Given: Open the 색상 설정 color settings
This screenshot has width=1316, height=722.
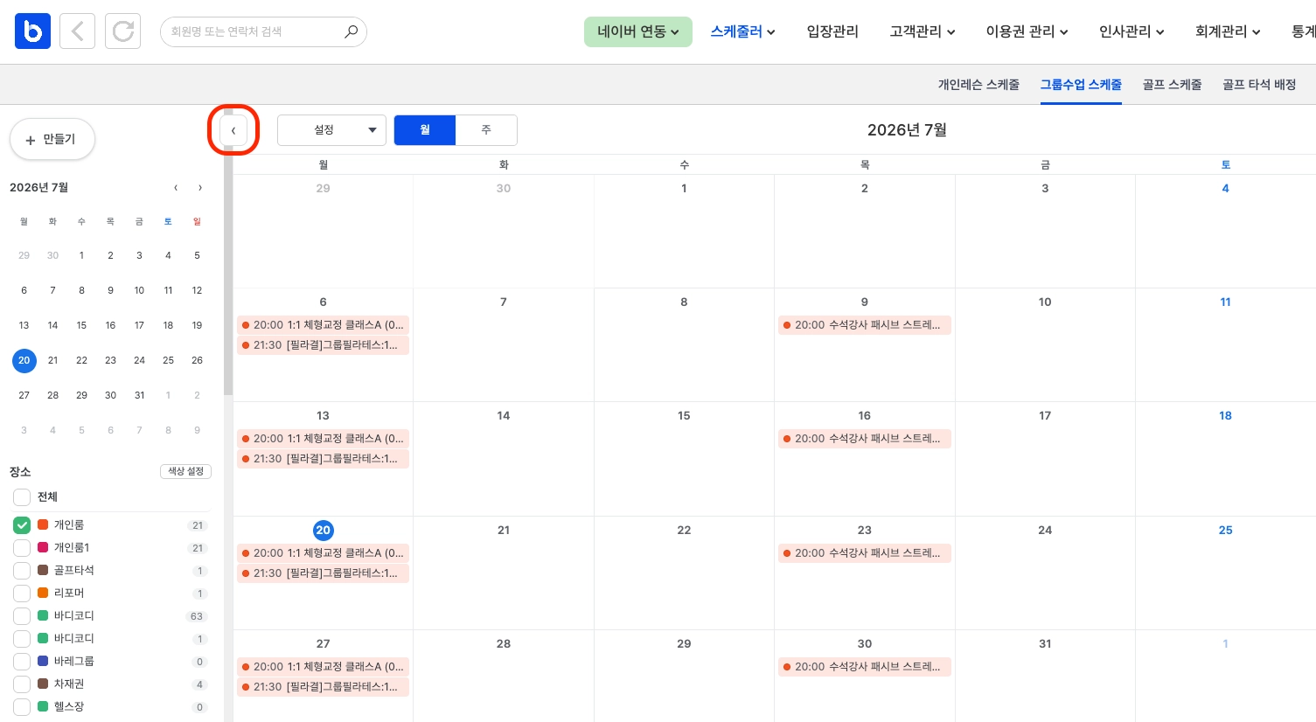Looking at the screenshot, I should [x=185, y=471].
